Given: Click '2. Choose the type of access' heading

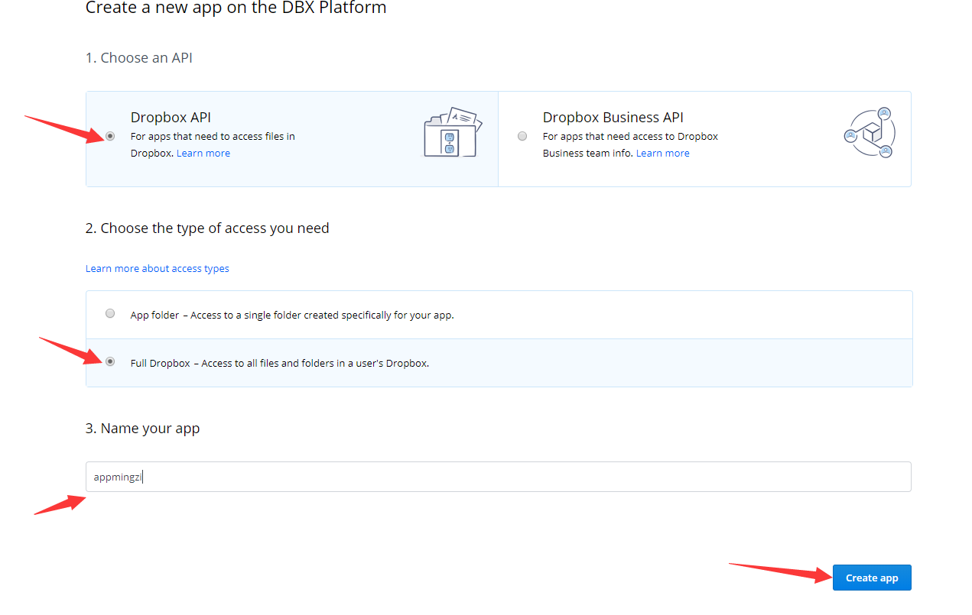Looking at the screenshot, I should (x=207, y=228).
